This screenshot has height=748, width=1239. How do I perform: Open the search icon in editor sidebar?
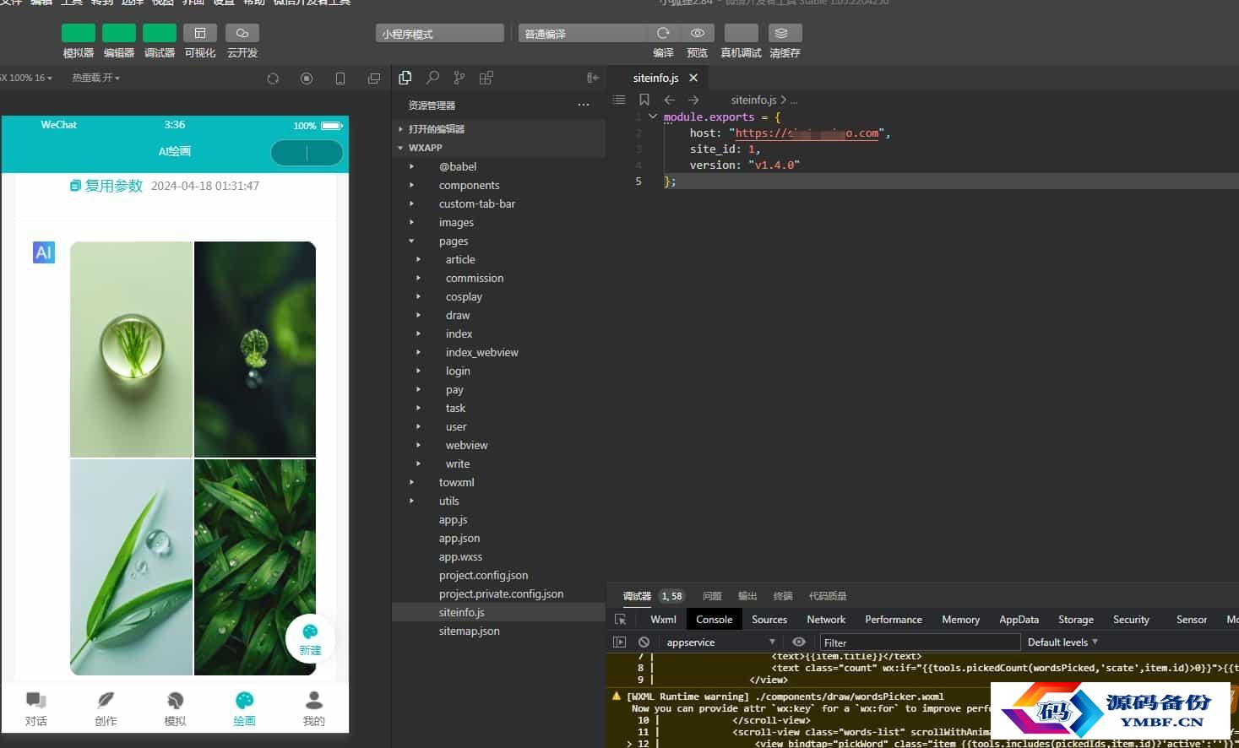coord(432,78)
